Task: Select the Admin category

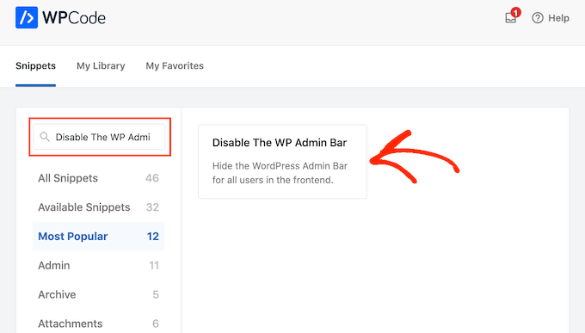Action: tap(98, 265)
